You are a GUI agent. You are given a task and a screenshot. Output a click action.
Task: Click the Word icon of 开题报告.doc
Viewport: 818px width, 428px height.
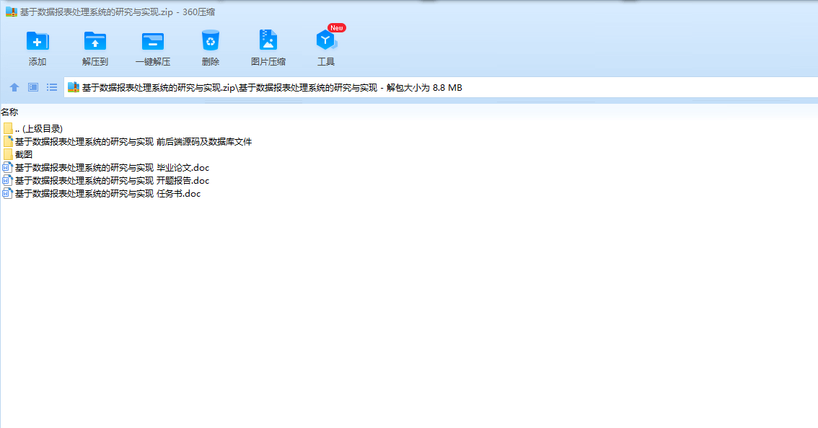point(7,180)
